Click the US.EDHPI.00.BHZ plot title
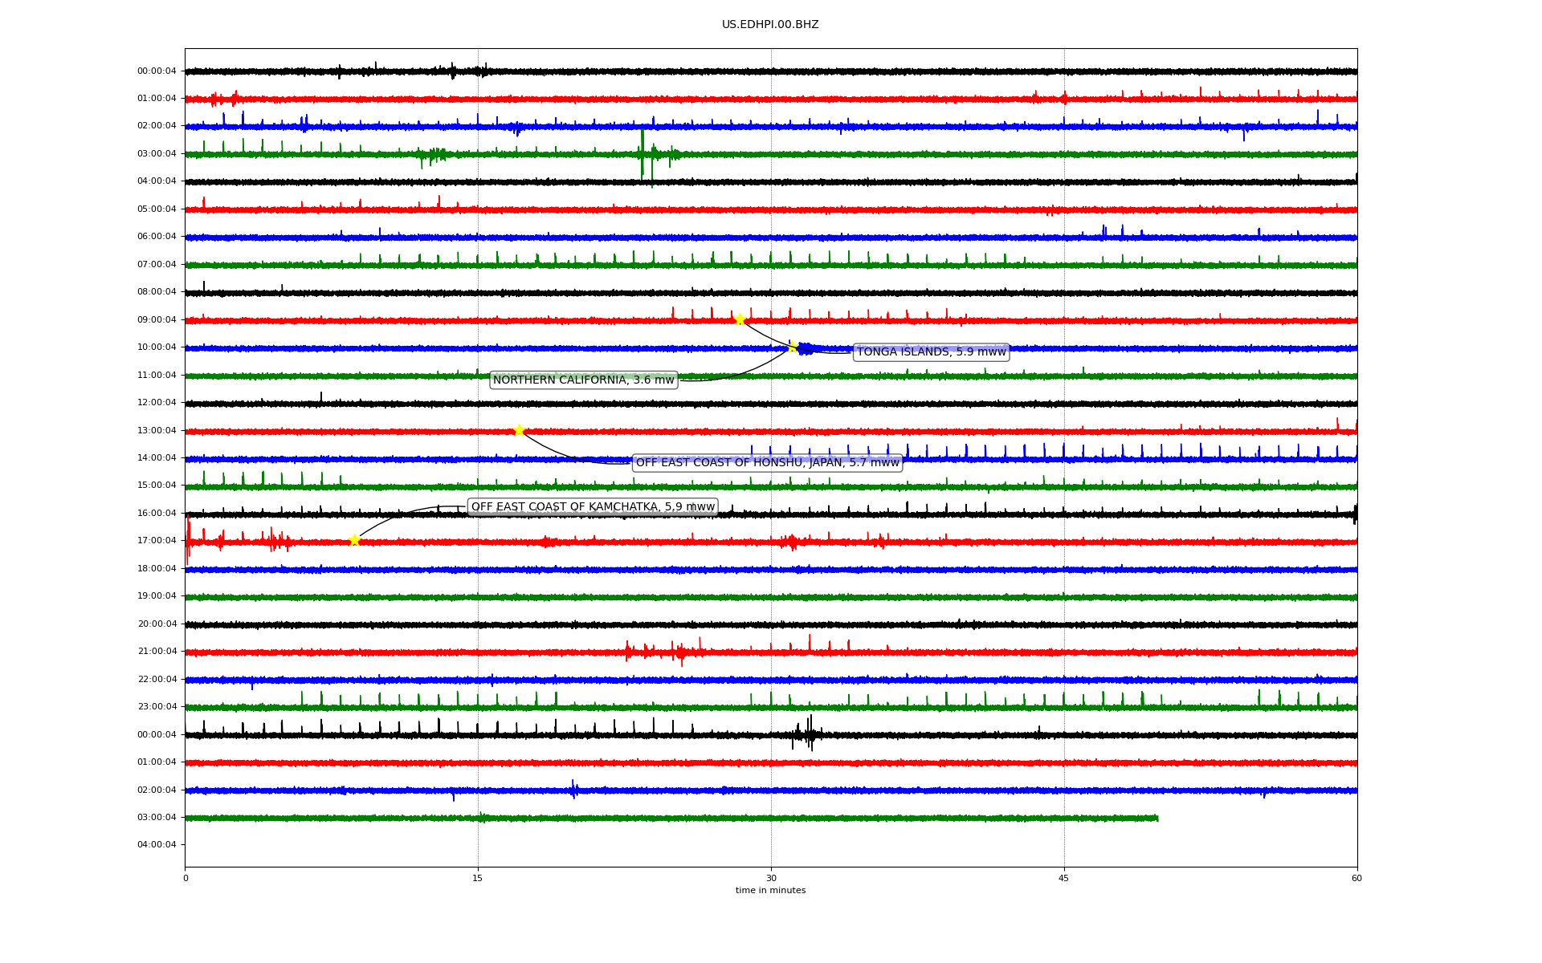1542x963 pixels. (770, 25)
